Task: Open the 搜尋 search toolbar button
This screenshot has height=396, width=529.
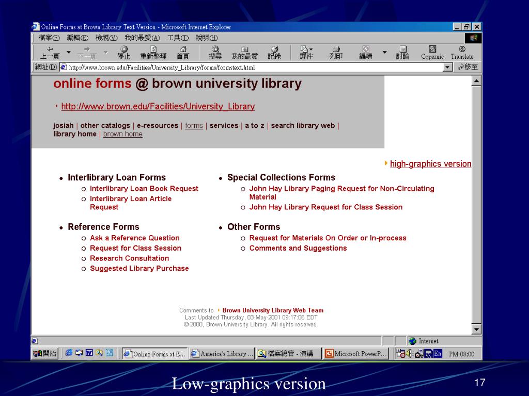Action: 215,53
